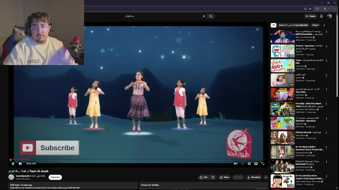The height and width of the screenshot is (190, 339).
Task: Open video player settings gear
Action: (249, 164)
